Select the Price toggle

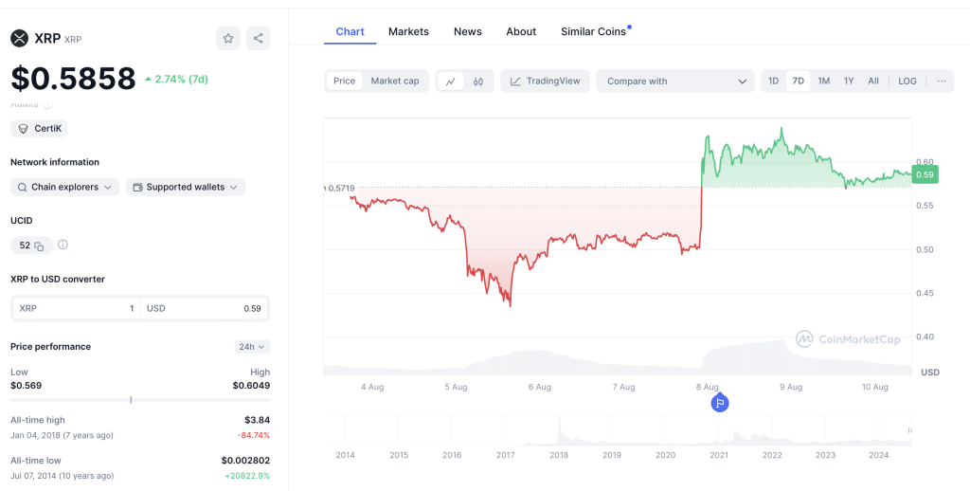[x=345, y=82]
